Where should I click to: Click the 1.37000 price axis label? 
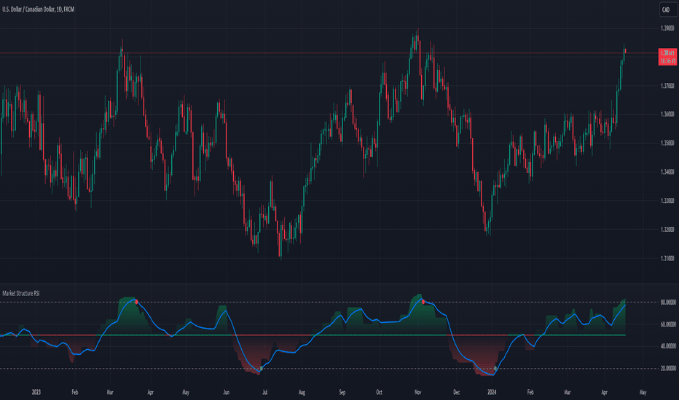(667, 86)
